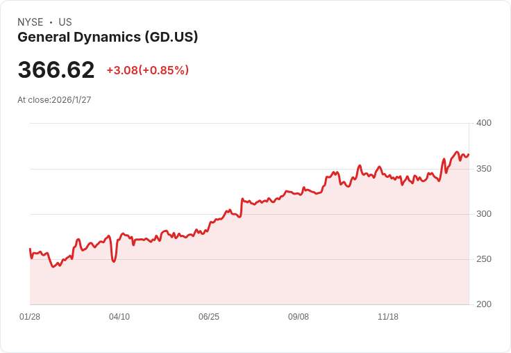Click the 01/28 x-axis date label
The image size is (511, 353).
coord(30,317)
